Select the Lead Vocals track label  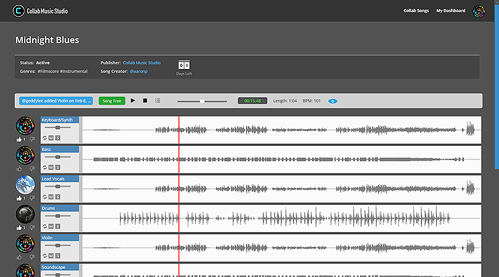pyautogui.click(x=60, y=179)
